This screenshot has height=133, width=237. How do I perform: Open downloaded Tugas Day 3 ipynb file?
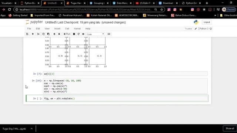pyautogui.click(x=14, y=129)
